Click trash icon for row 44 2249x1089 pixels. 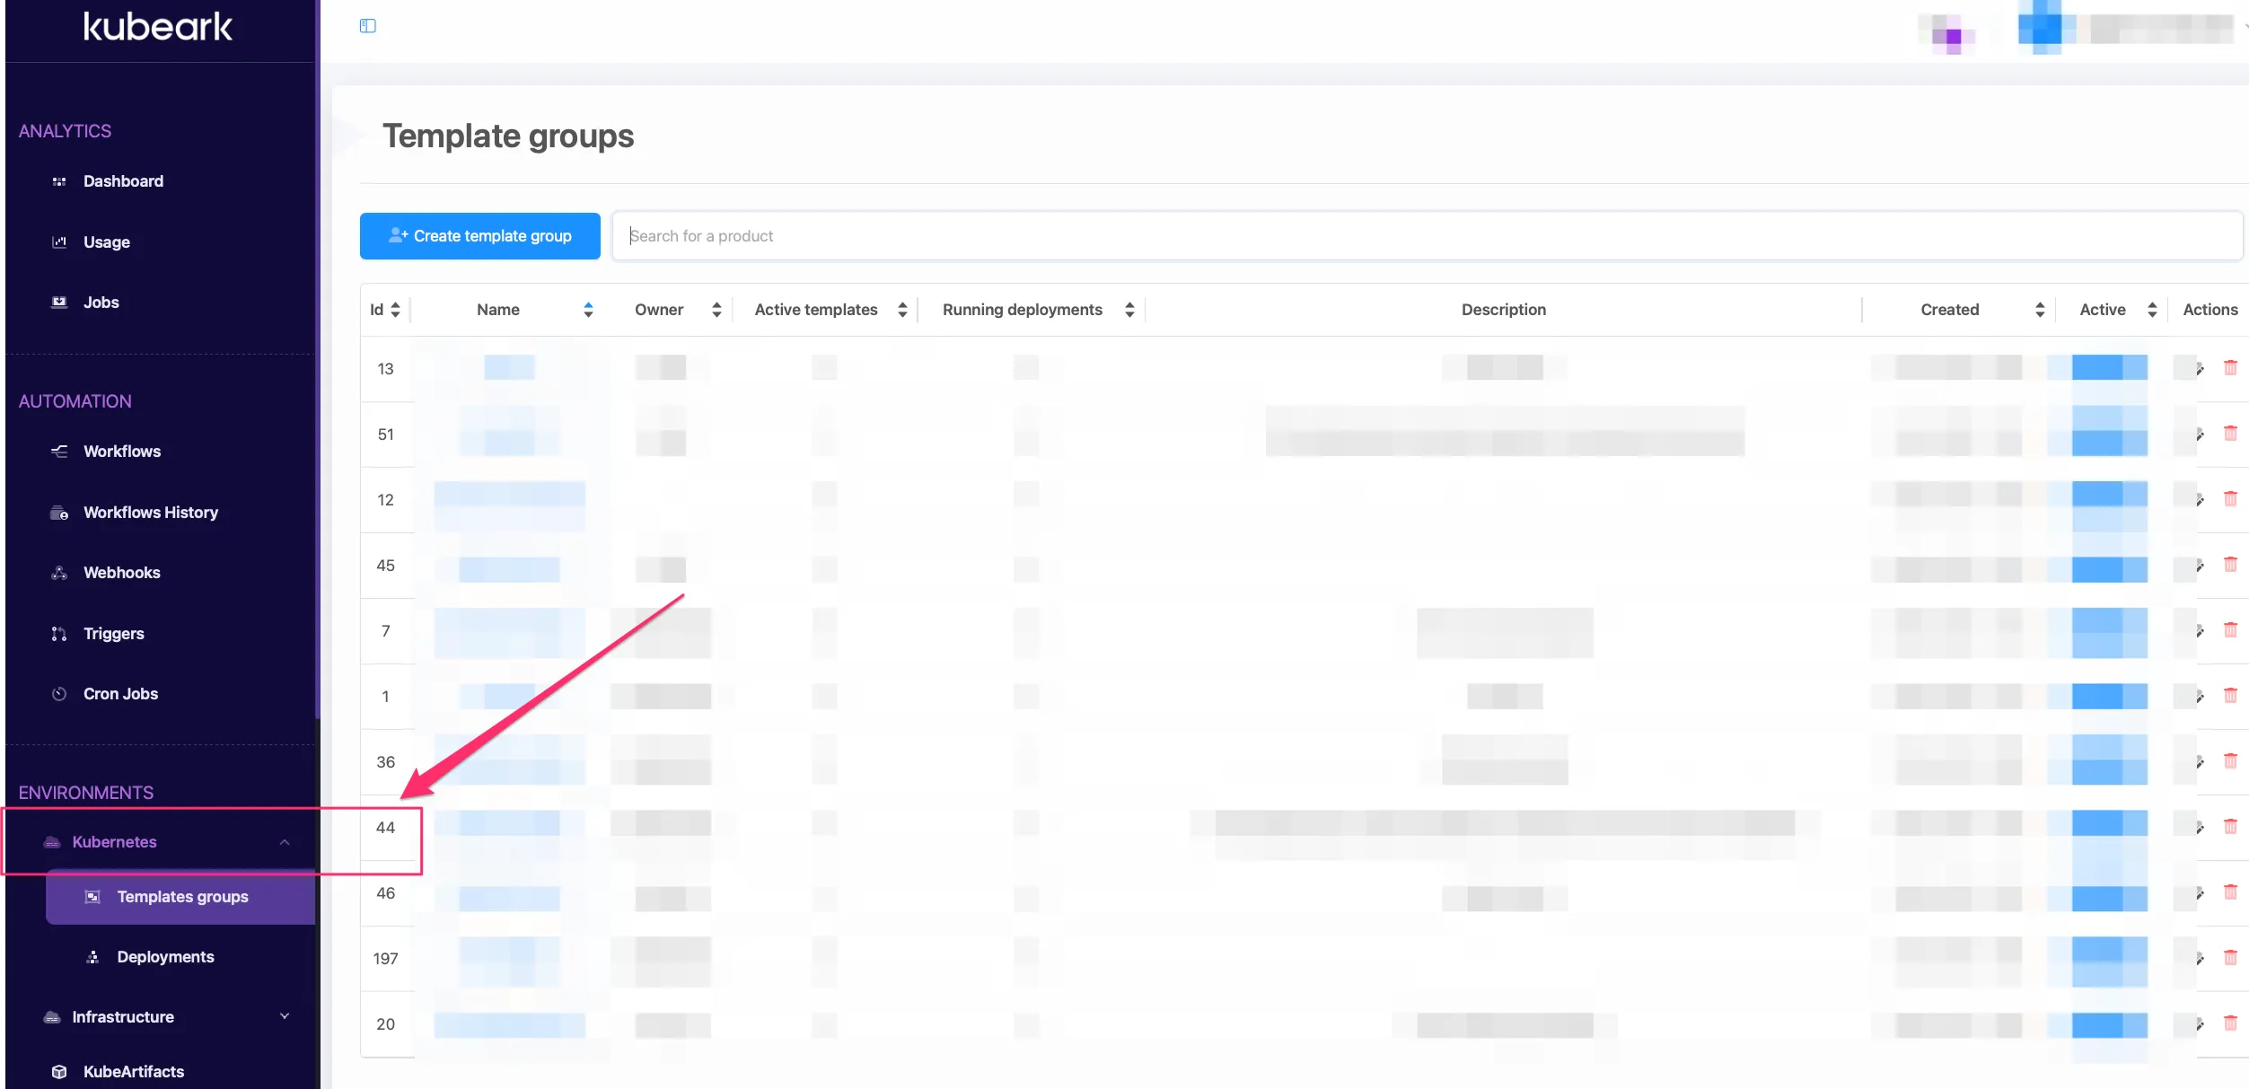click(x=2230, y=826)
